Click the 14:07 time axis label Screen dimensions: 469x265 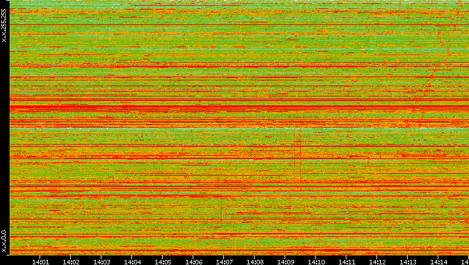224,262
